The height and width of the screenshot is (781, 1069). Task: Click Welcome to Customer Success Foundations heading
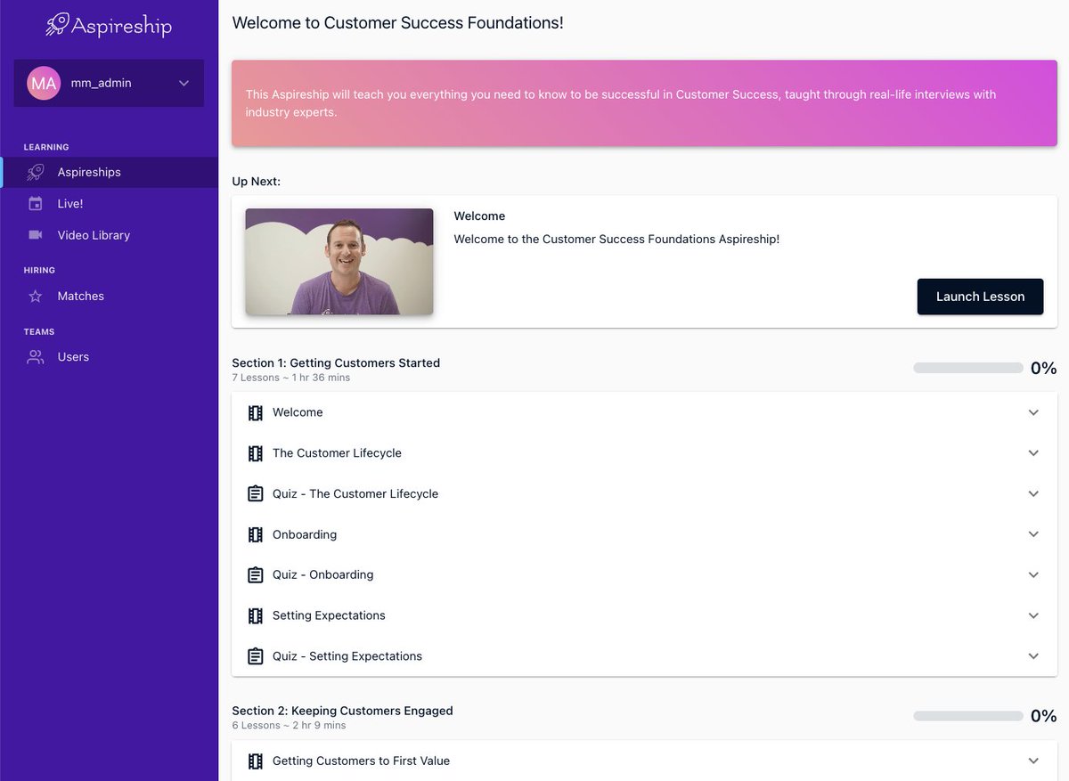[x=397, y=22]
